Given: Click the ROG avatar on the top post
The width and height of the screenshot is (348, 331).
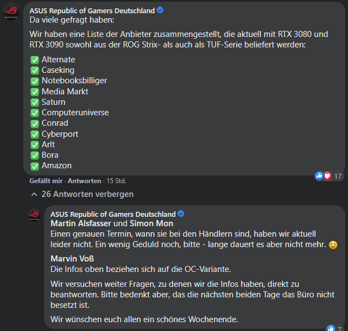Looking at the screenshot, I should (12, 11).
